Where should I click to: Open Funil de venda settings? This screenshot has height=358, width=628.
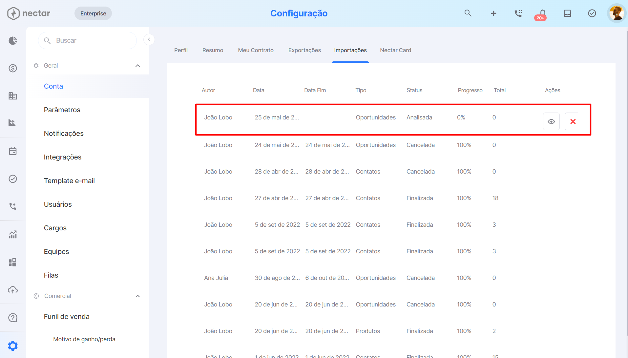[67, 316]
